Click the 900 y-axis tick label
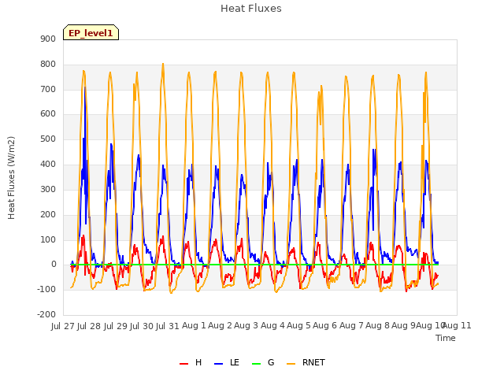Image resolution: width=504 pixels, height=378 pixels. [48, 39]
